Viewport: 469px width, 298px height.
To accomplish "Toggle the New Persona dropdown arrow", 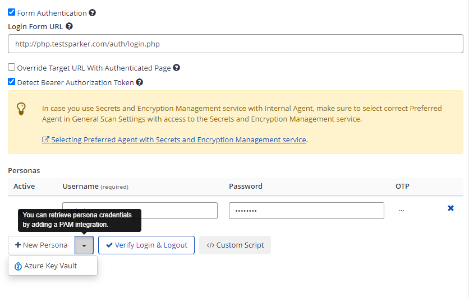I will (84, 245).
